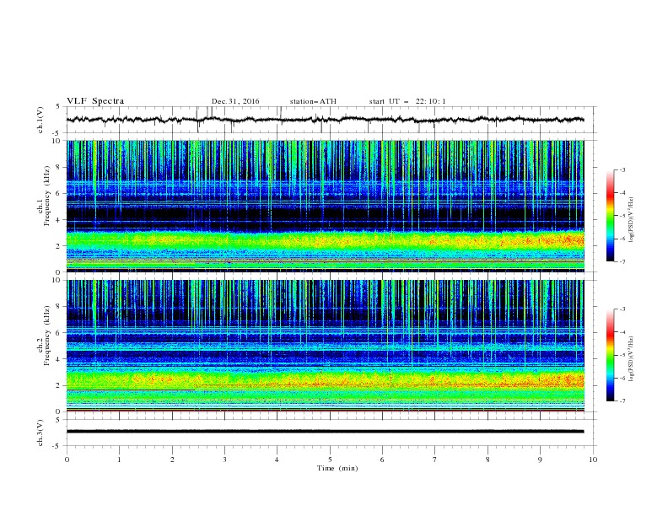Click the ch.1 "Frequency (kHz)" axis label
This screenshot has width=668, height=516.
[x=46, y=196]
